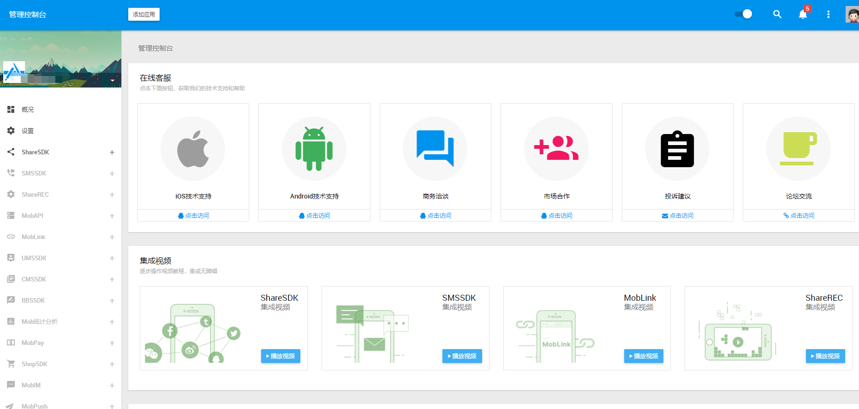Screen dimensions: 859x409
Task: Toggle the switch in the top bar
Action: [x=743, y=14]
